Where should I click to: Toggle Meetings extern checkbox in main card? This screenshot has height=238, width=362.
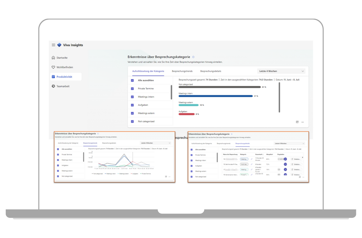pos(132,113)
